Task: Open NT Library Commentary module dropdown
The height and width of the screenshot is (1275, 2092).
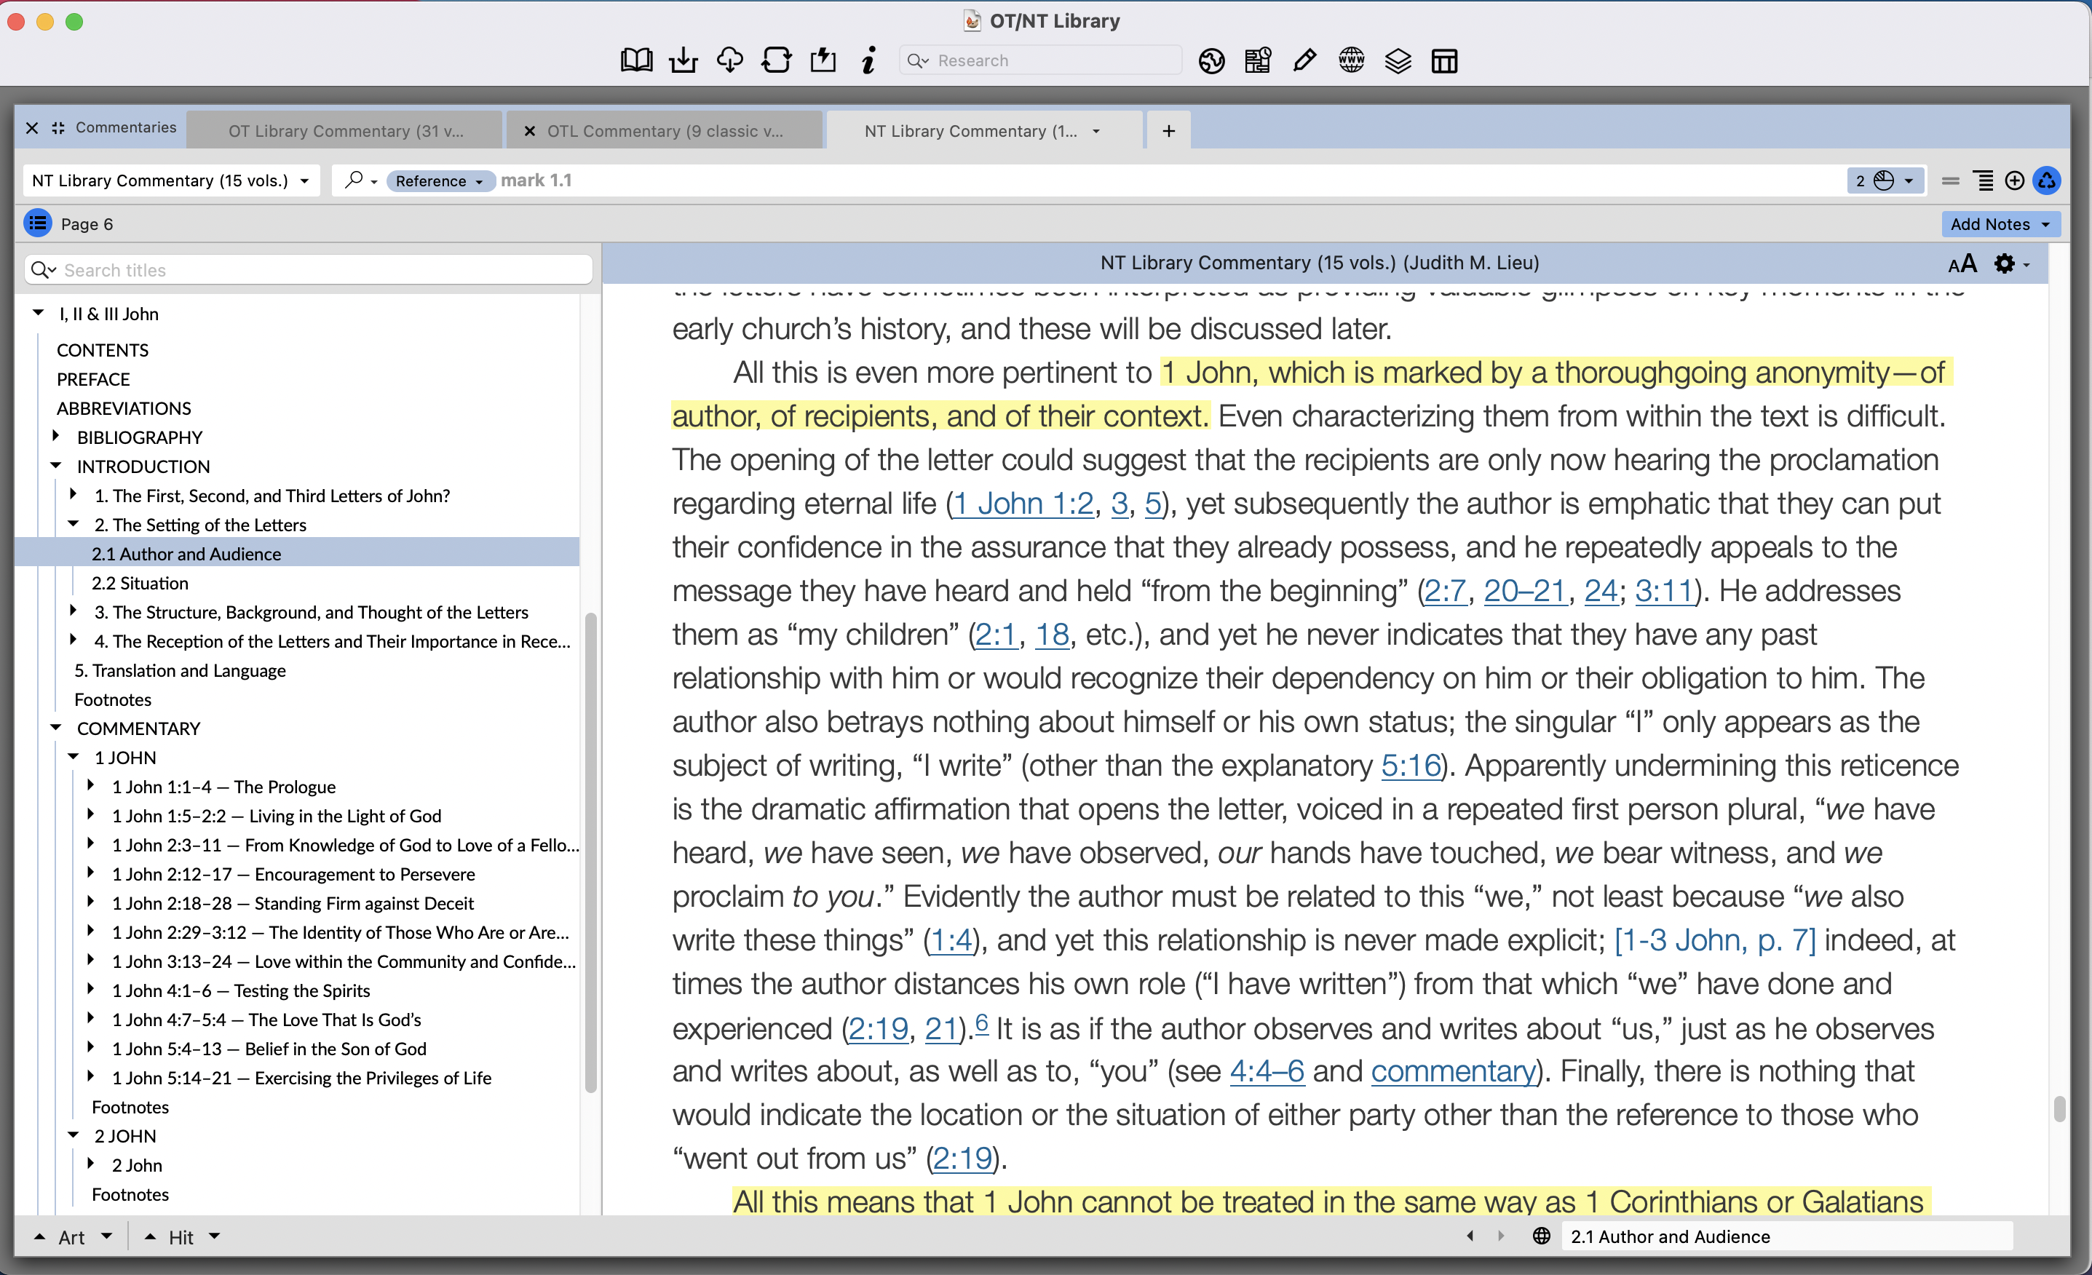Action: tap(170, 180)
